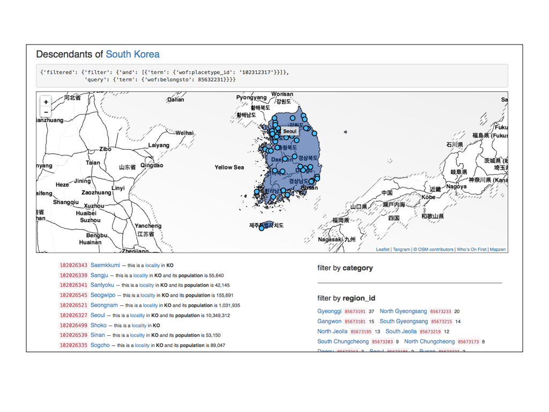Screen dimensions: 549x412
Task: Click the Seoul map tooltip label
Action: click(x=290, y=131)
